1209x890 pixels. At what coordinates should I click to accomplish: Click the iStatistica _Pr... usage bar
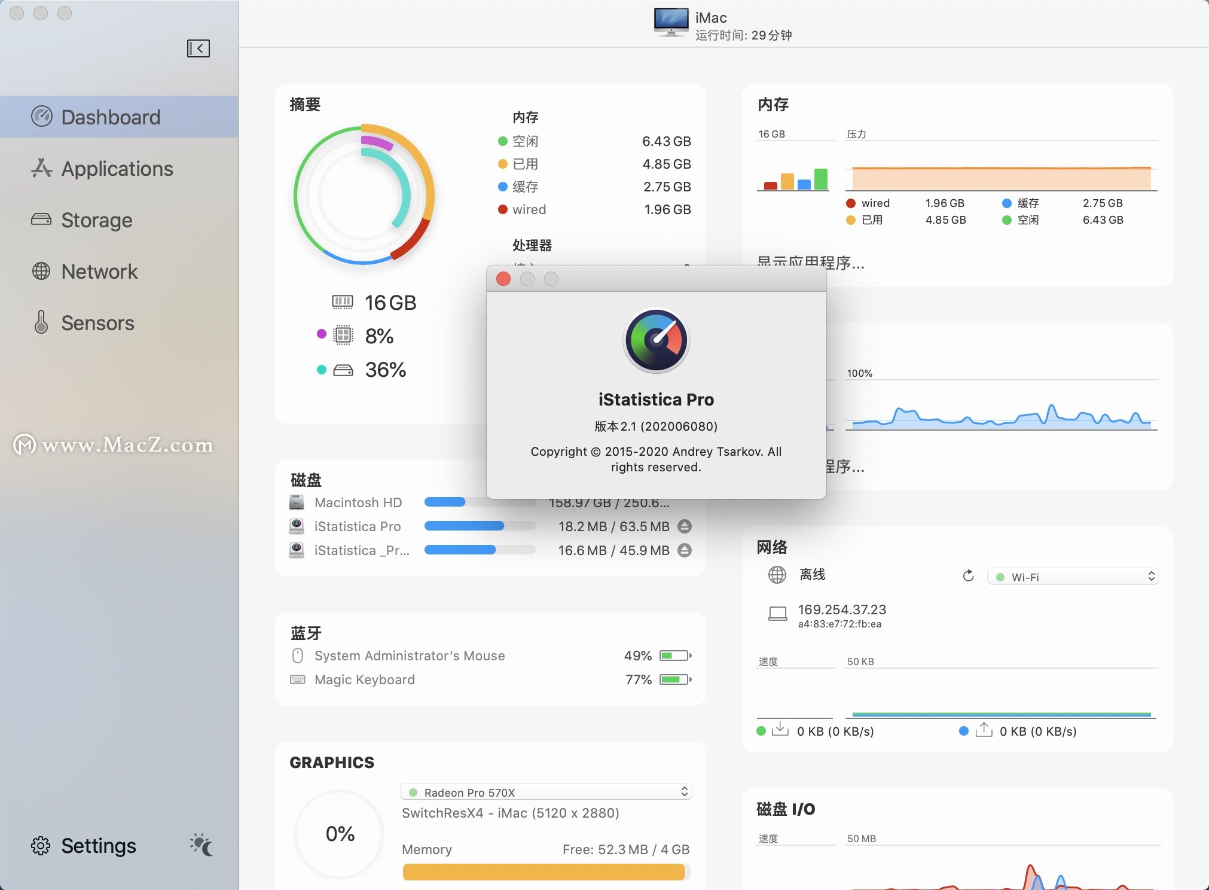point(480,550)
